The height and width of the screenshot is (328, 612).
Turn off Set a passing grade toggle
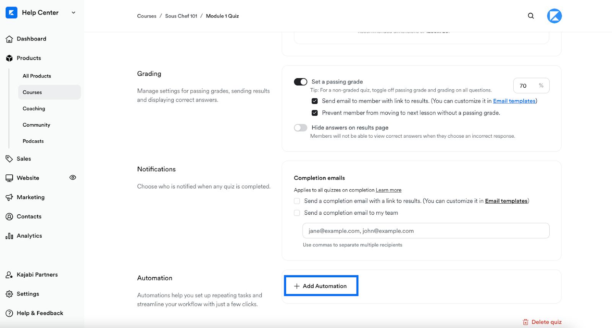coord(301,82)
